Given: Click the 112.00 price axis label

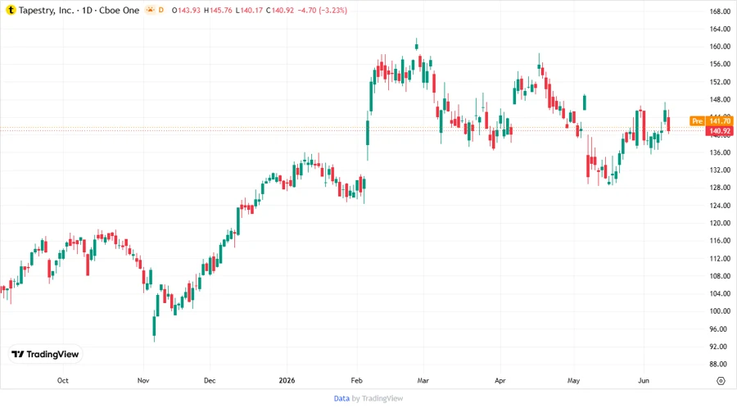Looking at the screenshot, I should point(720,259).
